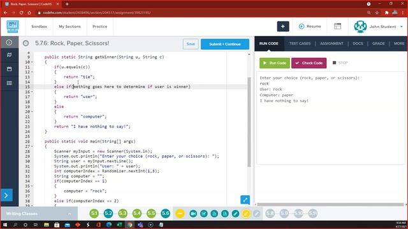Bookmark this page with star icon
The image size is (408, 229).
[x=377, y=13]
